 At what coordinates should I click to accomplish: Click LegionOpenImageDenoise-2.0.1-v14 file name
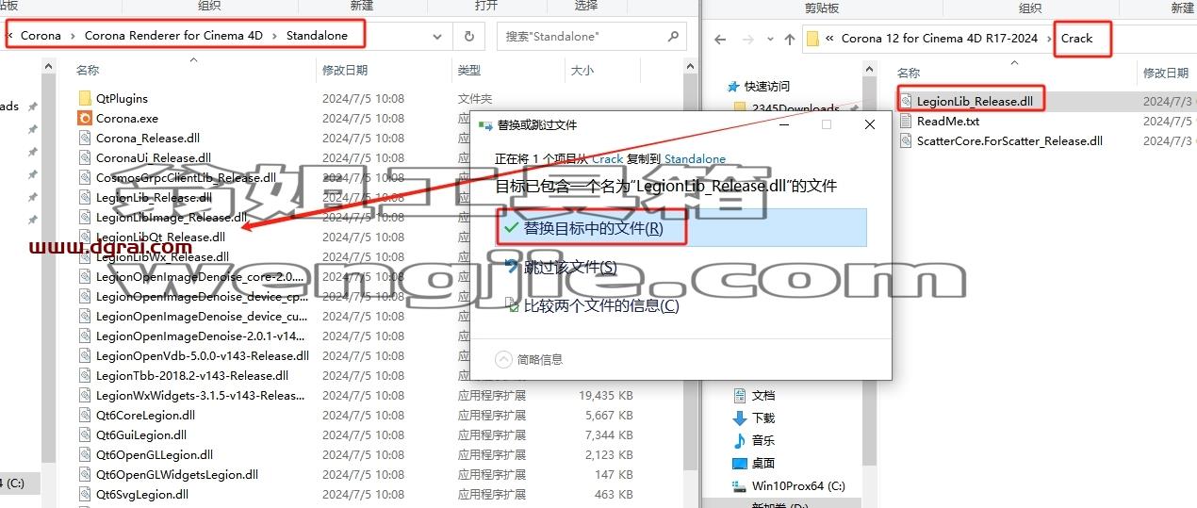[200, 336]
